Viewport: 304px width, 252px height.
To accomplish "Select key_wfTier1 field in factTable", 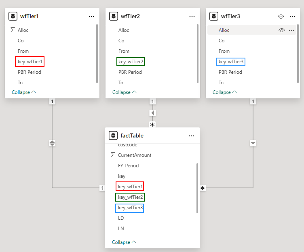I will point(130,186).
